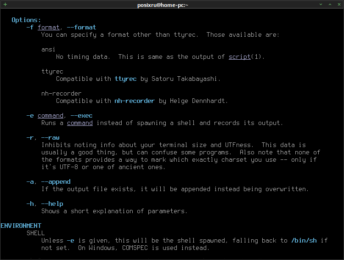Image resolution: width=344 pixels, height=260 pixels.
Task: Click underlined 'command' in 'Runs a command' line
Action: pyautogui.click(x=80, y=123)
